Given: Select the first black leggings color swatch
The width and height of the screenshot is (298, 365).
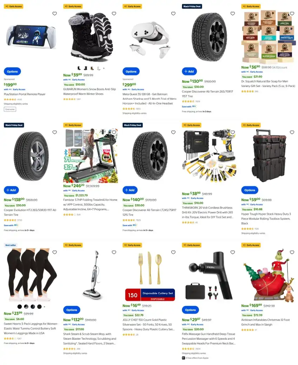Looking at the screenshot, I should pos(20,307).
